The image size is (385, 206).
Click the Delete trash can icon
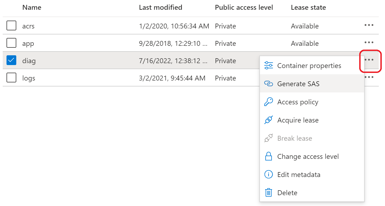268,193
